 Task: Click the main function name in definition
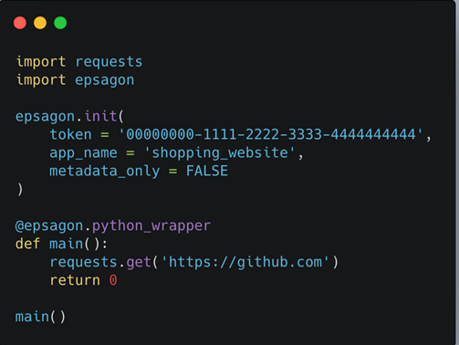tap(66, 244)
